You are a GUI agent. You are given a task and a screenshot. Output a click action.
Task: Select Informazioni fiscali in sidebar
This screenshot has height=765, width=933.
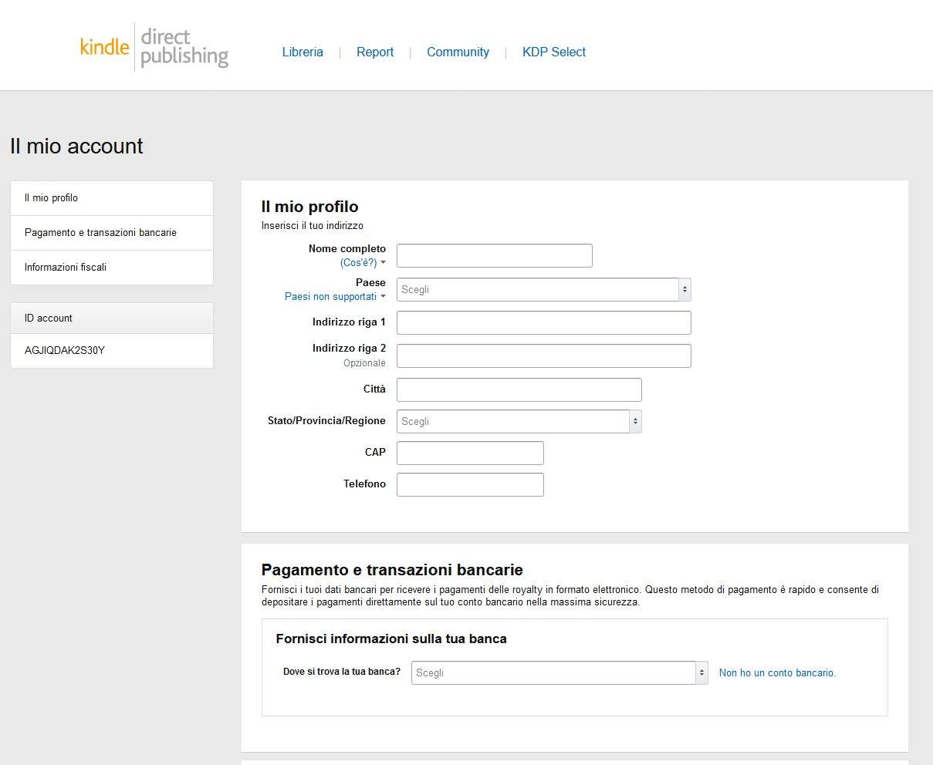[x=66, y=267]
